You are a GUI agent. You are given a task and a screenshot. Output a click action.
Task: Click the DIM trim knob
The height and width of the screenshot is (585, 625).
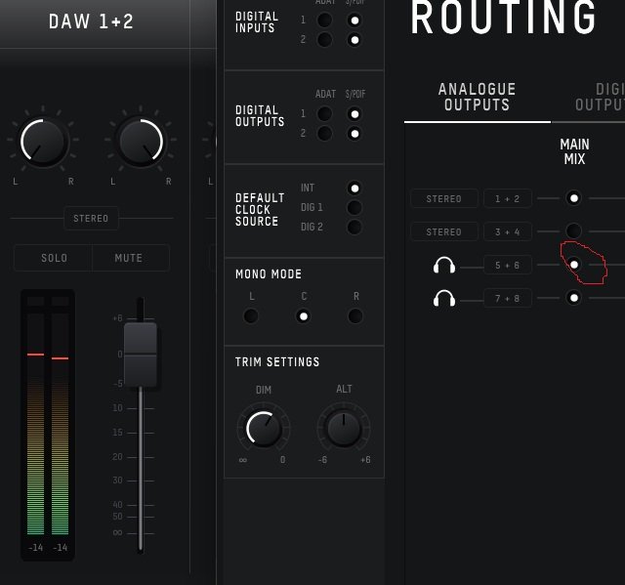pyautogui.click(x=263, y=429)
